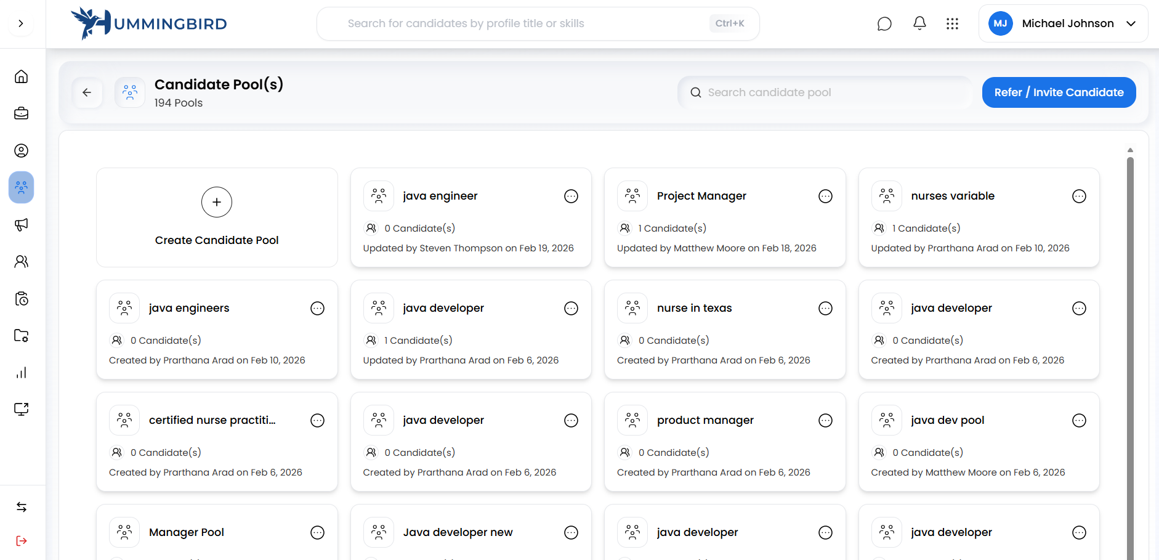The width and height of the screenshot is (1159, 560).
Task: Open options menu for nurses variable pool
Action: coord(1079,196)
